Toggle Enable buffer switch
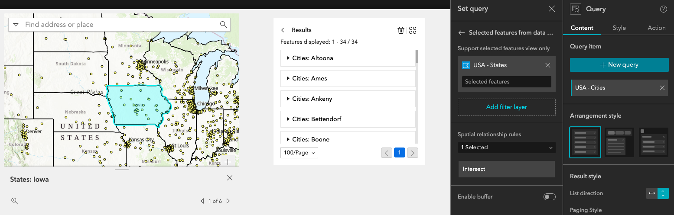Viewport: 674px width, 215px height. pos(549,197)
